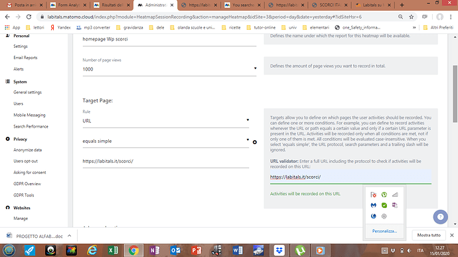Click the heatmap name field homepage Wp scorci

coord(169,40)
